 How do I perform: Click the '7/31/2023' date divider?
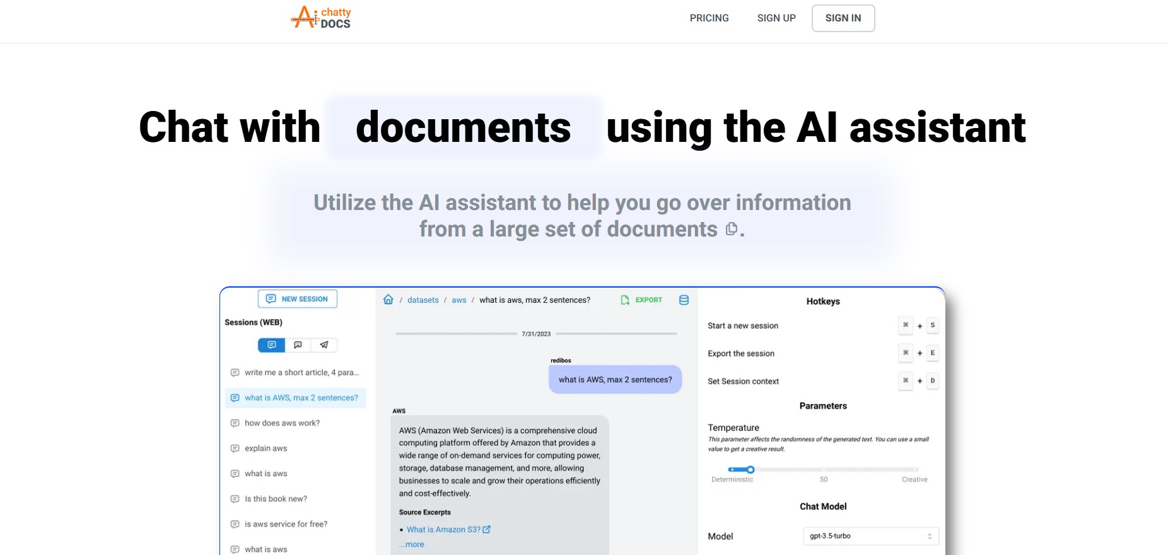click(x=536, y=334)
